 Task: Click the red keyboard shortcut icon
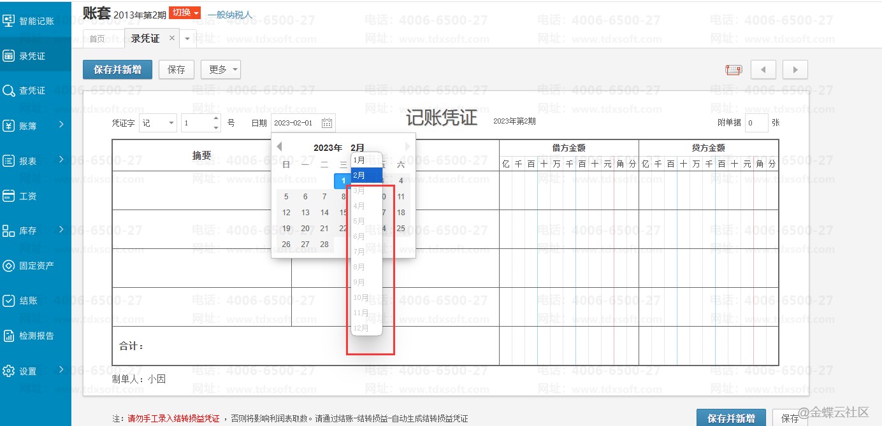pos(734,69)
